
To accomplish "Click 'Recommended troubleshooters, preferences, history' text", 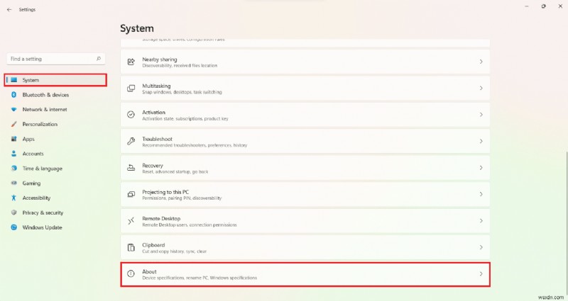I will (x=195, y=145).
